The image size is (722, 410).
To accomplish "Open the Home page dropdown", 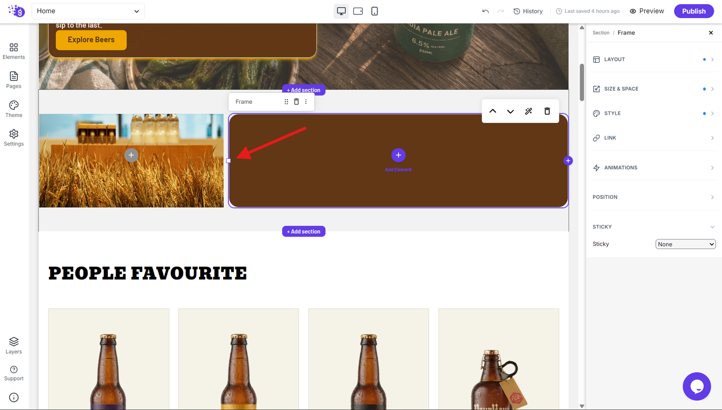I will pos(88,11).
